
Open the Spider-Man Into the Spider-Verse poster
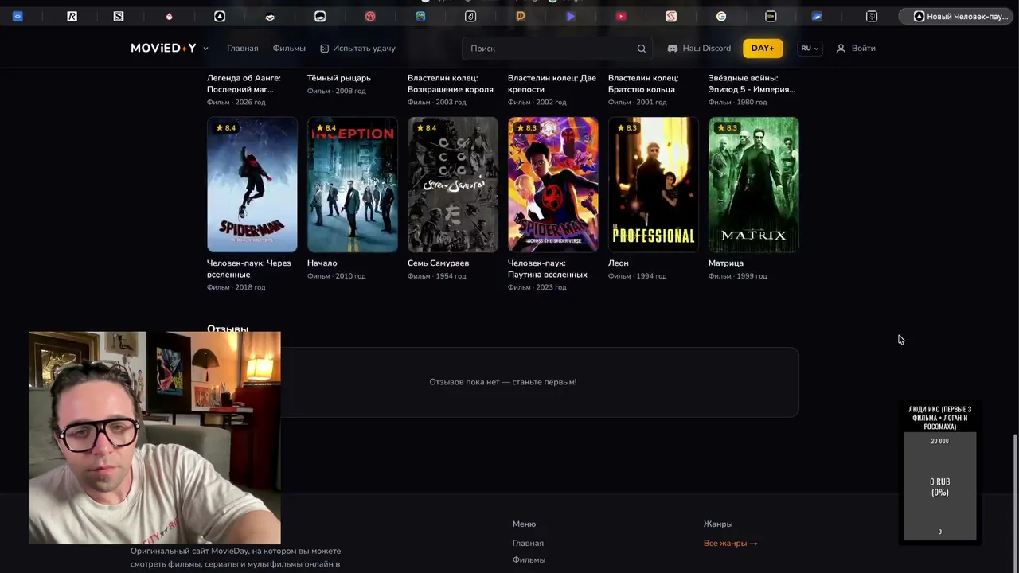point(252,185)
